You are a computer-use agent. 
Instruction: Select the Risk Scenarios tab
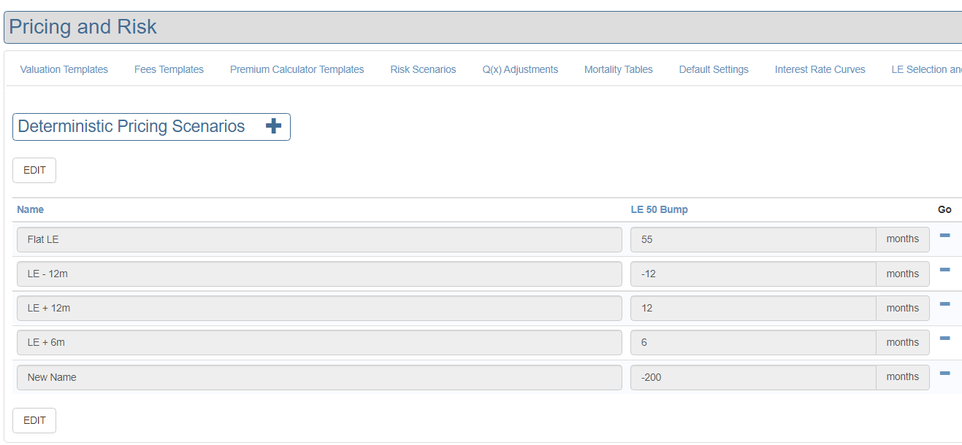[x=423, y=69]
